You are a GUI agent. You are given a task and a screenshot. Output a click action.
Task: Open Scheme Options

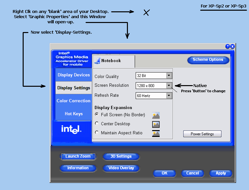[208, 60]
